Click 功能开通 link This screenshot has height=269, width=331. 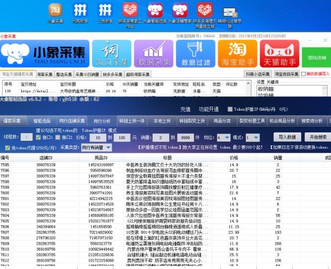(x=209, y=109)
